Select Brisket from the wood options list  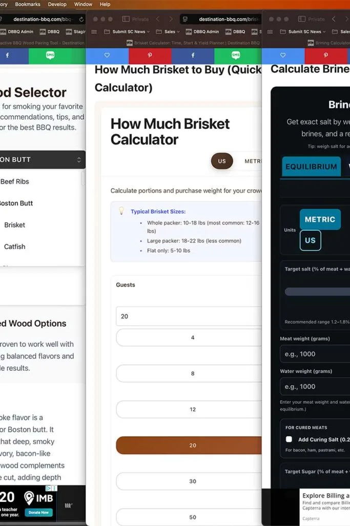pyautogui.click(x=15, y=224)
